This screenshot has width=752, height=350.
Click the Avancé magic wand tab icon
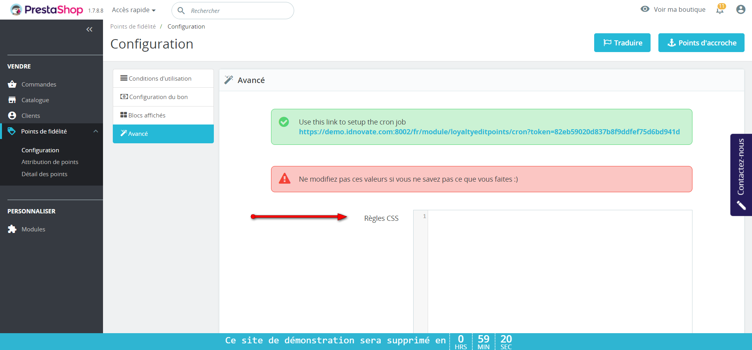[124, 133]
